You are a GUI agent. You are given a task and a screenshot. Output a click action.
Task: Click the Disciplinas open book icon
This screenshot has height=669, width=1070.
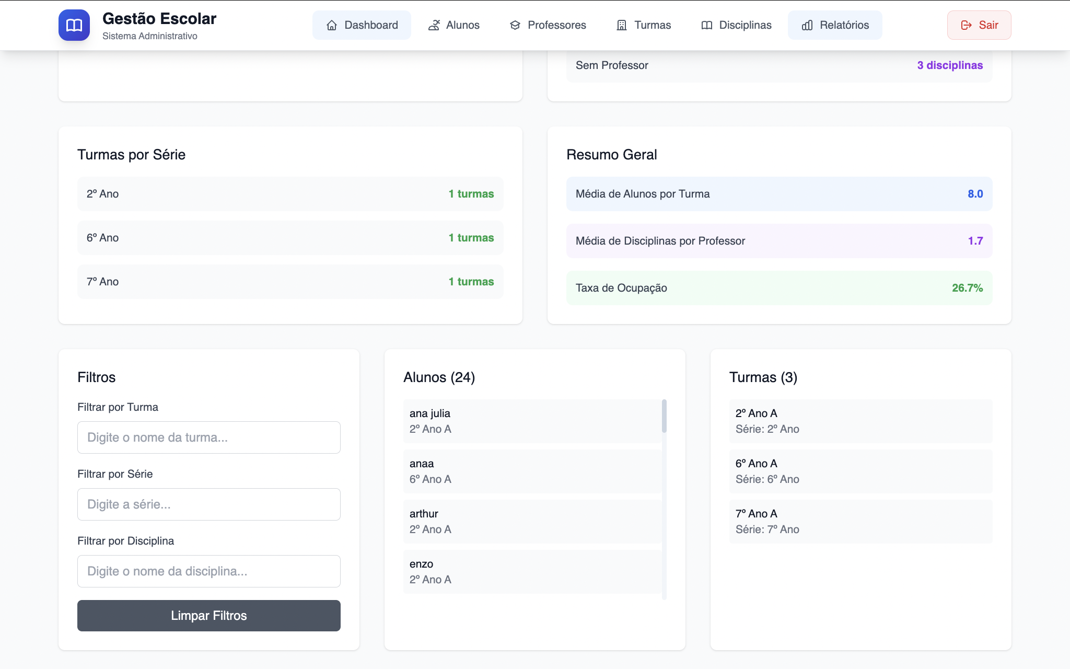coord(707,25)
